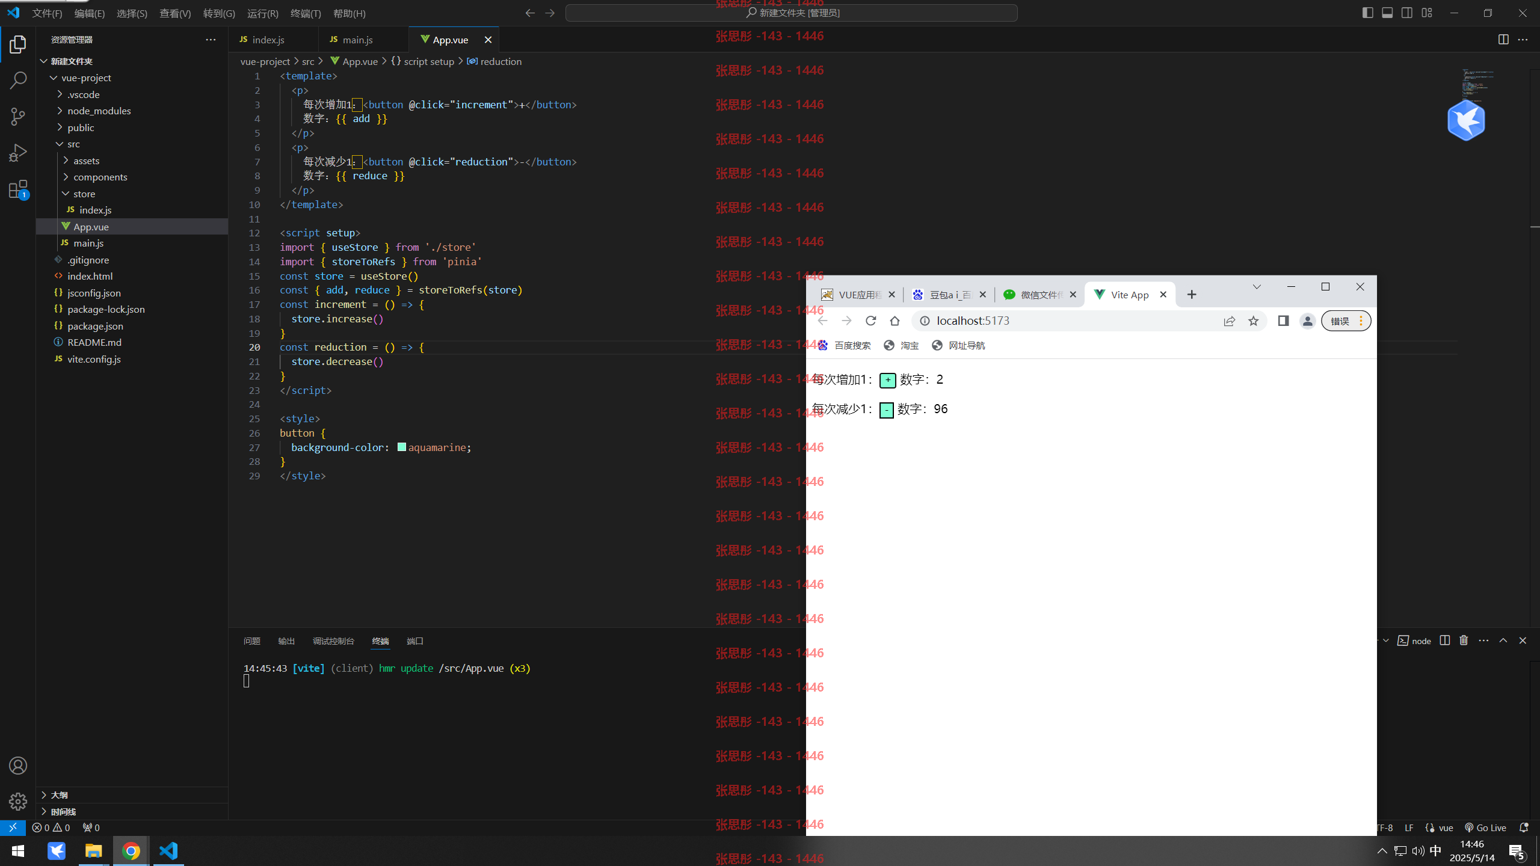Image resolution: width=1540 pixels, height=866 pixels.
Task: Bookmark this page with the star icon
Action: click(1253, 321)
